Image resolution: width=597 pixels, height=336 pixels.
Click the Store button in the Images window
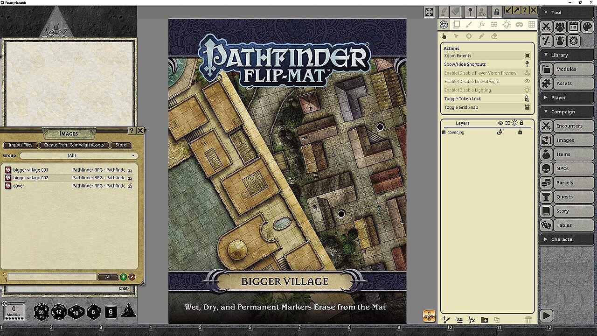(x=121, y=145)
